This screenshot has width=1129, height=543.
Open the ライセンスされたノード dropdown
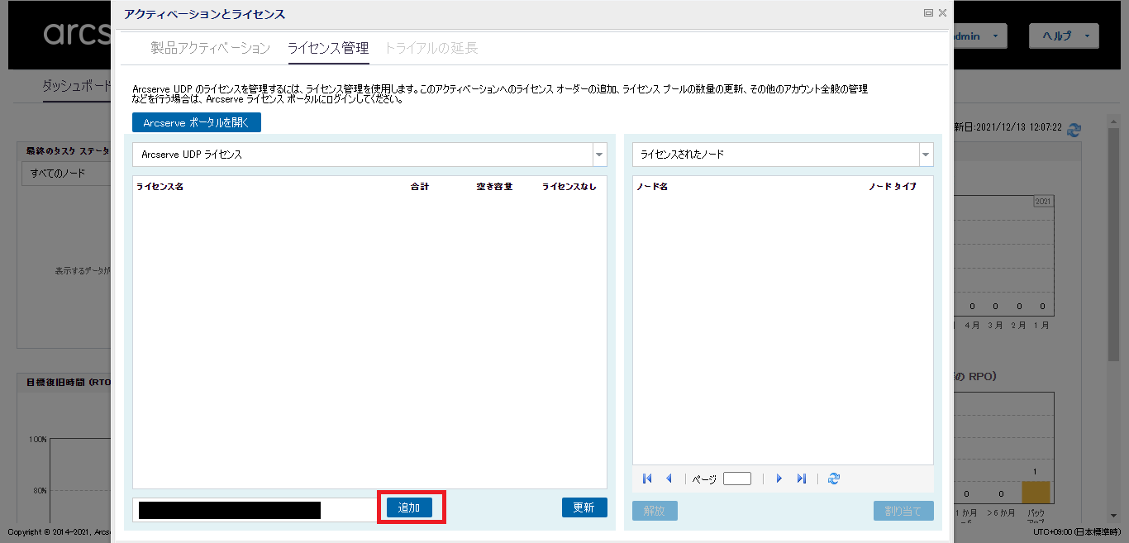click(x=926, y=155)
